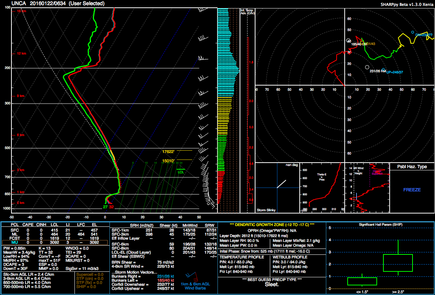Click the LowRH = 94% value
Viewport: 435px width, 295px height.
pos(16,257)
